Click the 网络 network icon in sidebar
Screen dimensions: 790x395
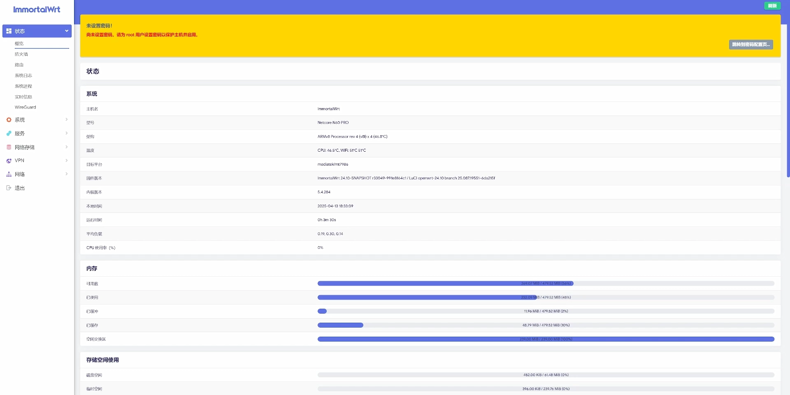9,174
